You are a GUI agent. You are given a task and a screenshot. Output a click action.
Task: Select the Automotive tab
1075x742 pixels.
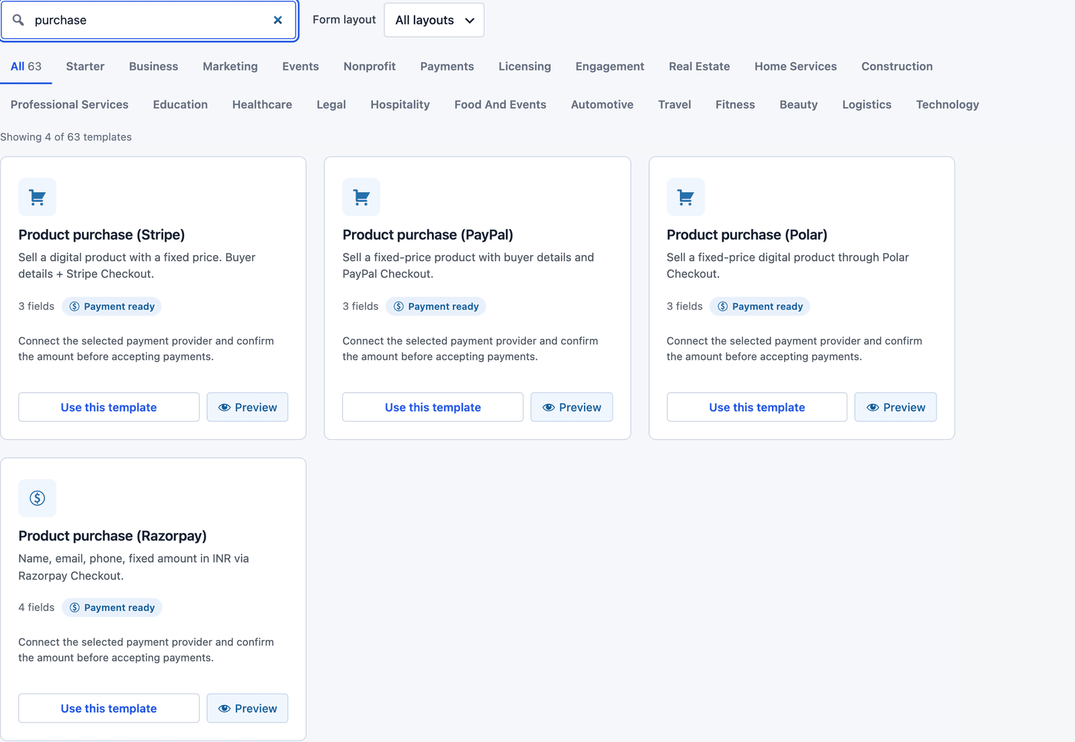pos(602,105)
